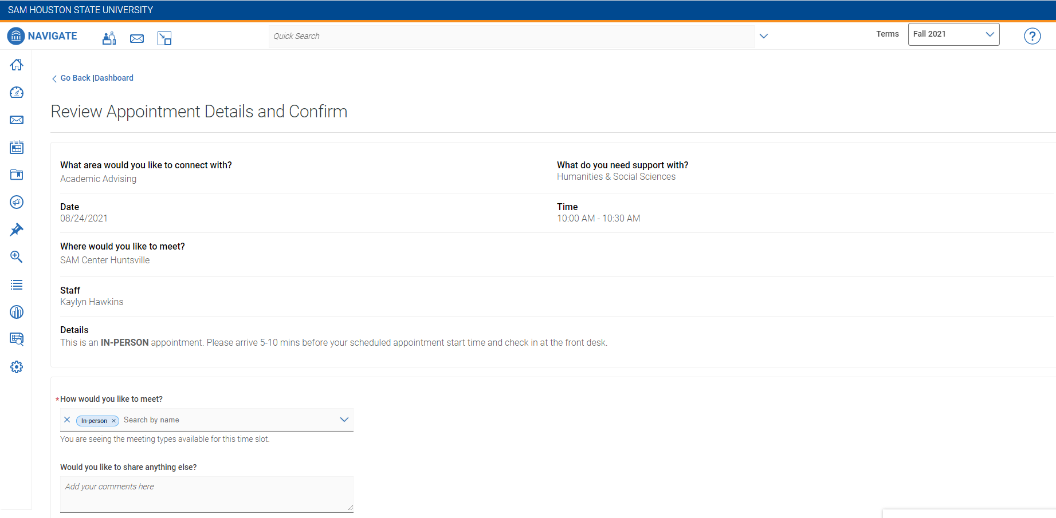Open the settings gear icon in sidebar
The height and width of the screenshot is (518, 1056).
coord(17,367)
